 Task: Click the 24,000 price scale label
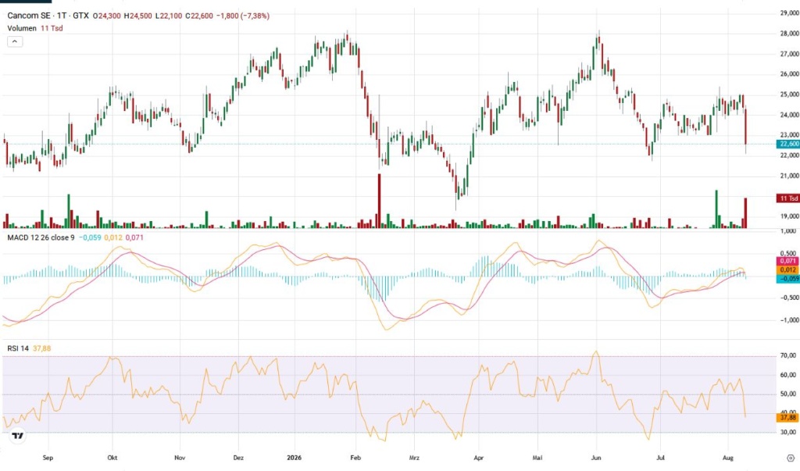(x=789, y=115)
